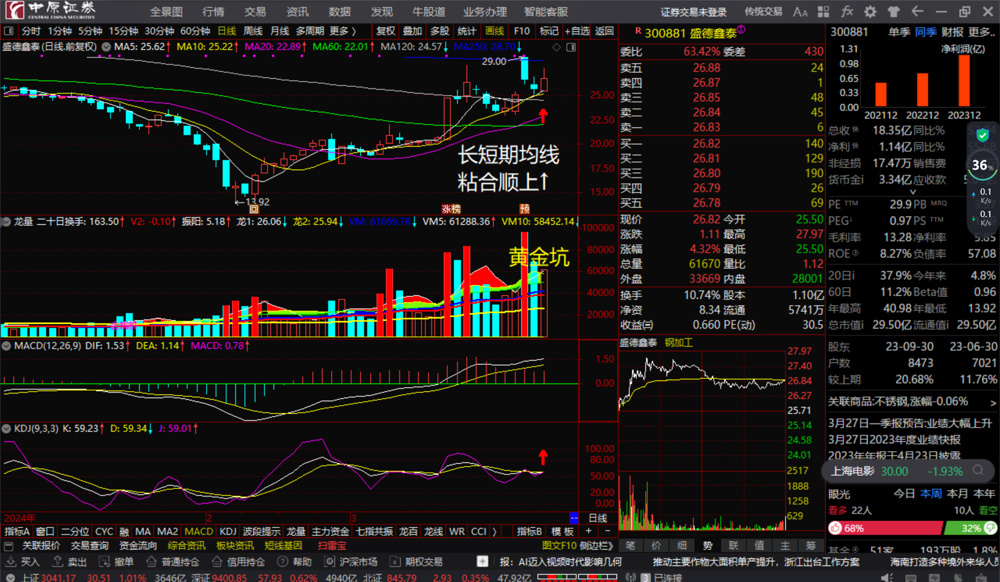The width and height of the screenshot is (1000, 582).
Task: Toggle the MA line visibility circle
Action: (x=106, y=47)
